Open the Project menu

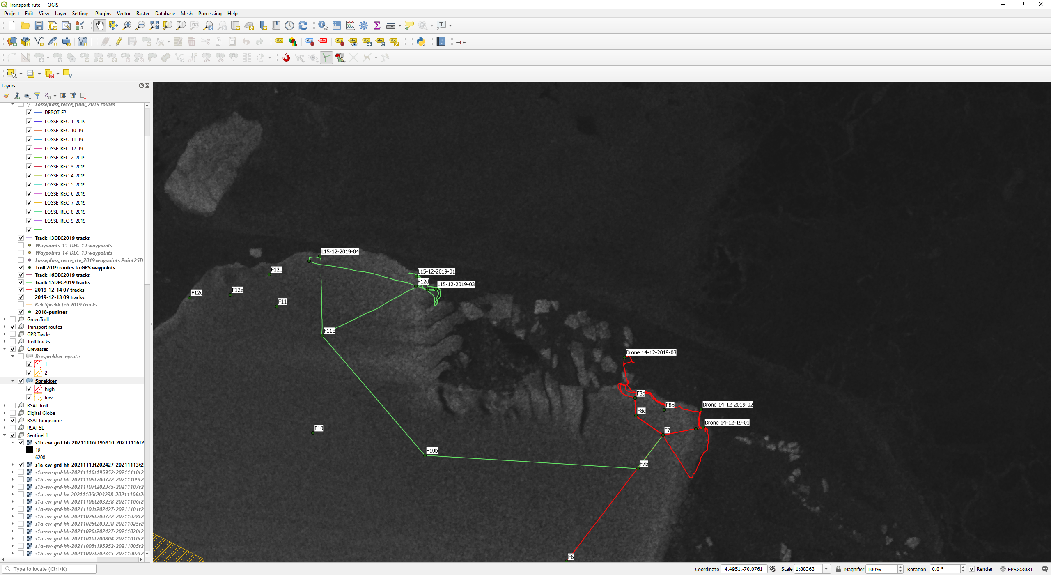[x=11, y=14]
